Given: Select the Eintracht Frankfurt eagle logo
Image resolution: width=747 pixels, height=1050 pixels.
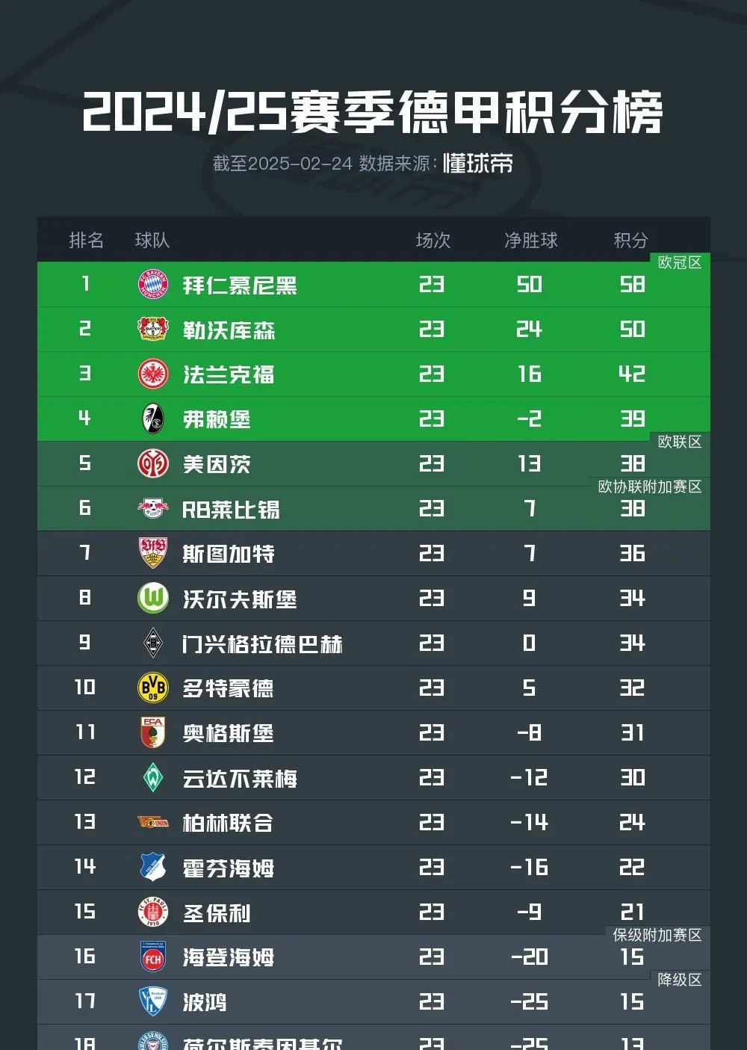Looking at the screenshot, I should point(153,374).
